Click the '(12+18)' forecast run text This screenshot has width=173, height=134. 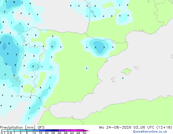coord(164,127)
